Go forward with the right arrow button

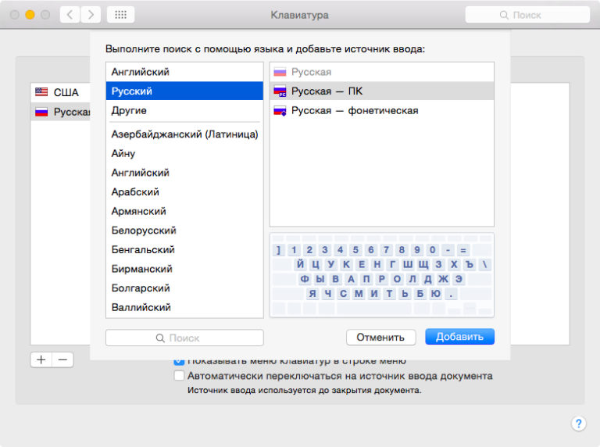[91, 15]
